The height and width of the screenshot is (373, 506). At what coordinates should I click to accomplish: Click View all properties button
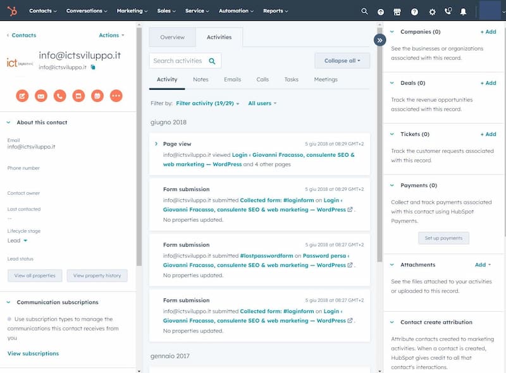[35, 276]
